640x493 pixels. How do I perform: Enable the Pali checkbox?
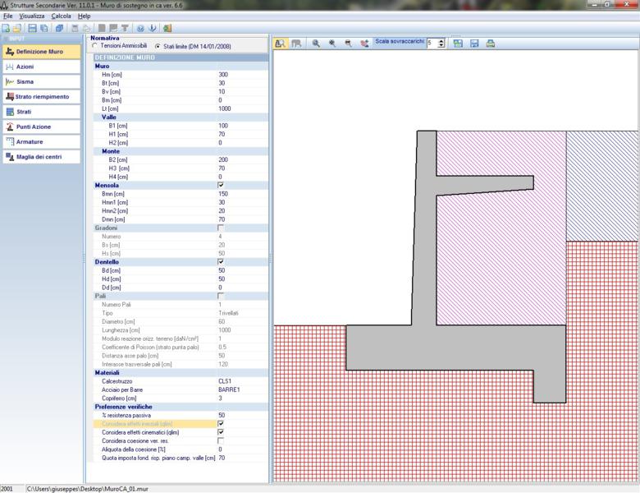click(220, 296)
